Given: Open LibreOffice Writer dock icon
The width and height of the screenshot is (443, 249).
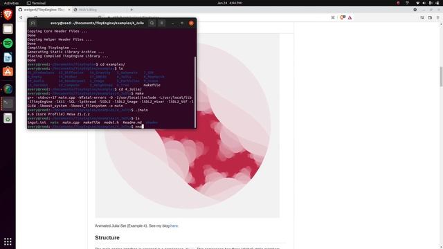Looking at the screenshot, I should click(8, 57).
